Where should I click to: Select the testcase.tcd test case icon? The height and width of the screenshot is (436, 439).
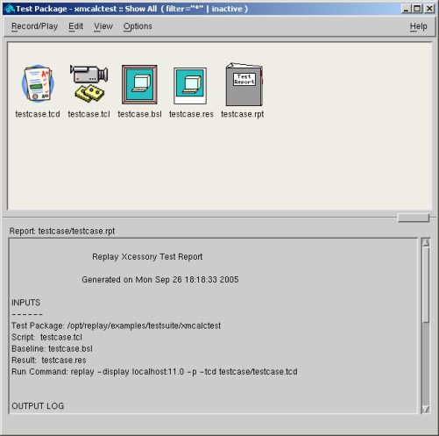[38, 83]
